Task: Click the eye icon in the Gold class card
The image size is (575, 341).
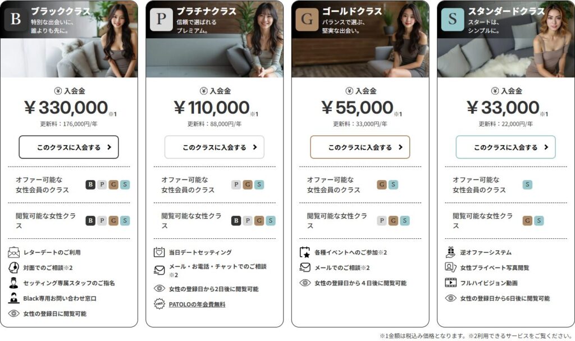Action: 305,283
